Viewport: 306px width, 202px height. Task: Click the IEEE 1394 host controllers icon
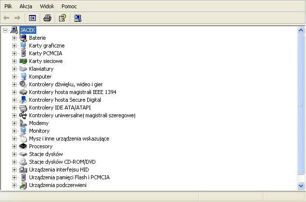pyautogui.click(x=23, y=92)
